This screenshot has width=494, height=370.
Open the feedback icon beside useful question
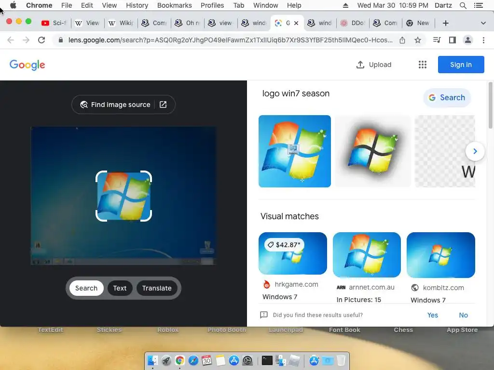click(x=264, y=315)
